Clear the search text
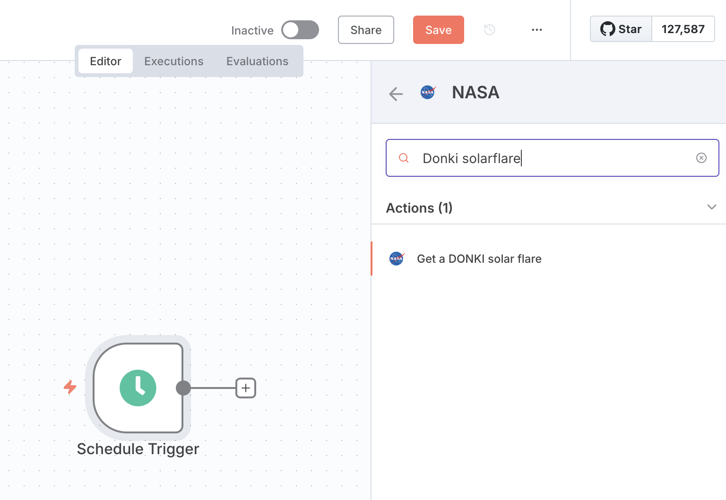The image size is (726, 500). pyautogui.click(x=701, y=158)
